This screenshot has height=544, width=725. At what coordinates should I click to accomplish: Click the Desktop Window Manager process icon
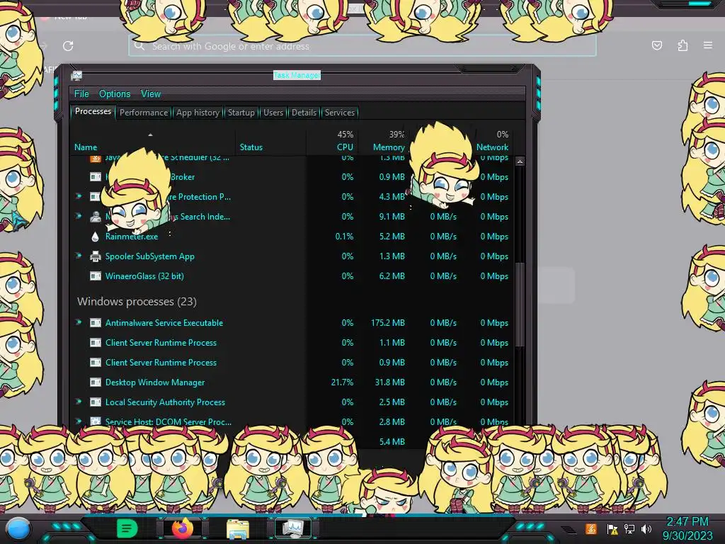96,382
